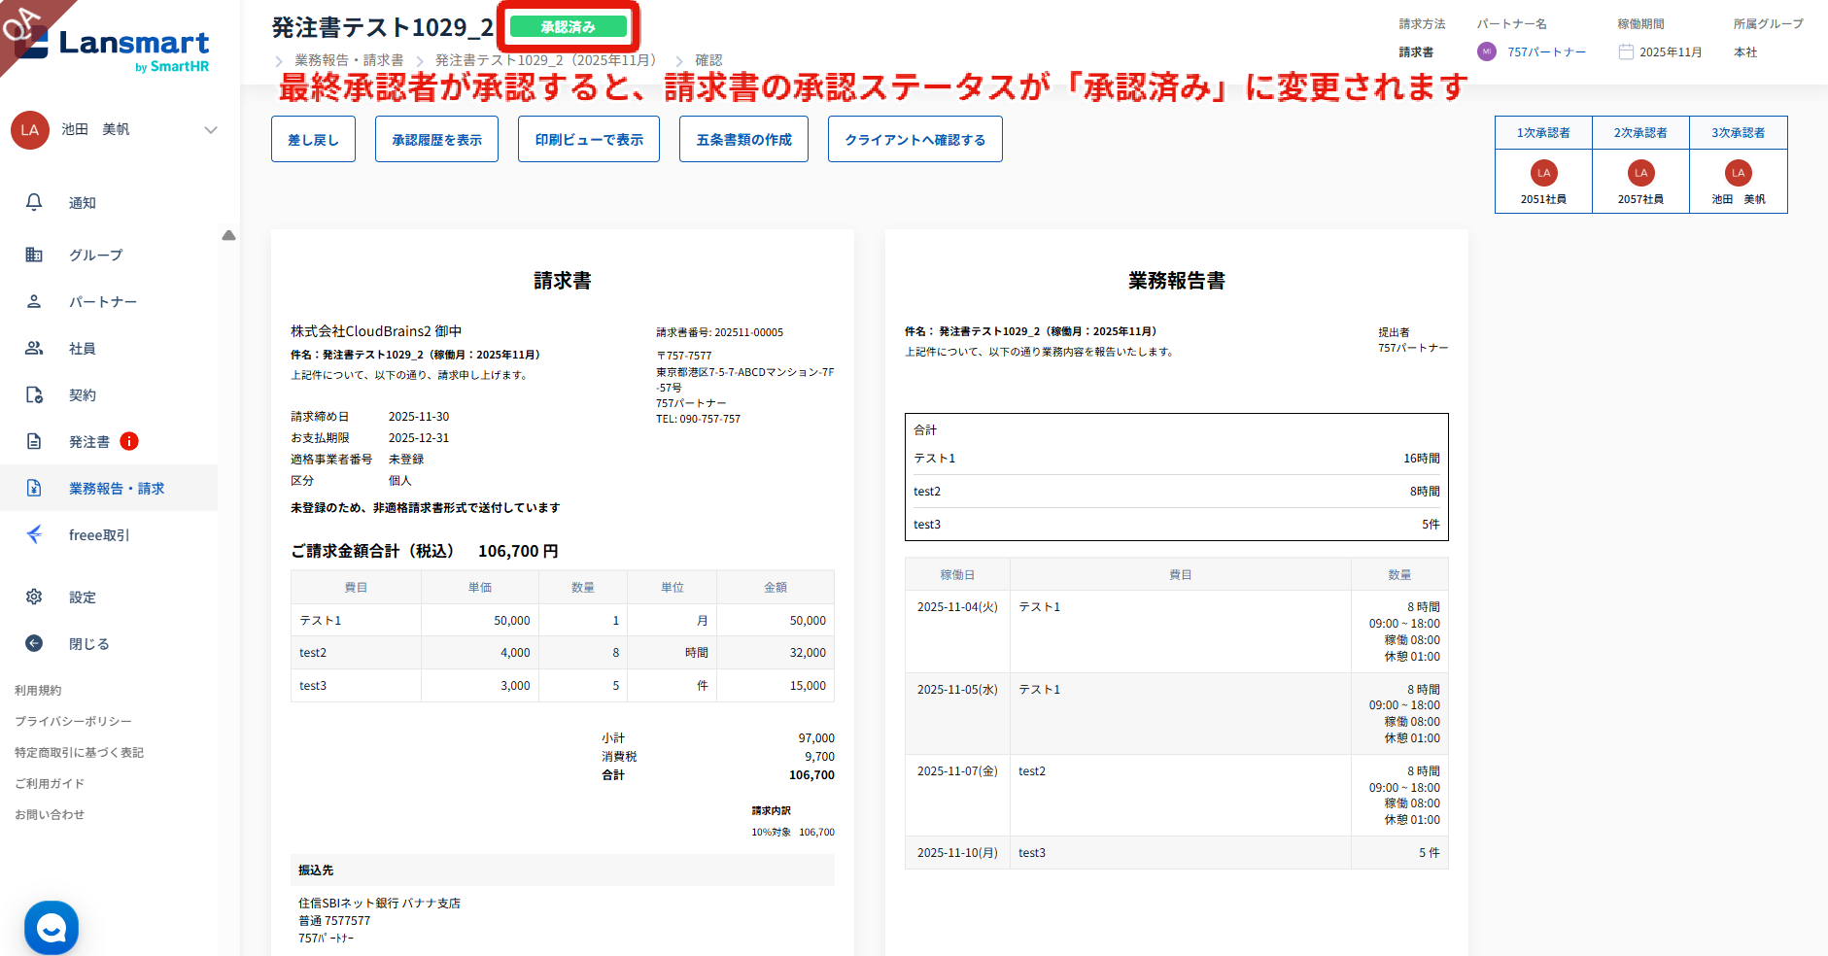
Task: Click the 閉じる back arrow icon
Action: point(34,643)
